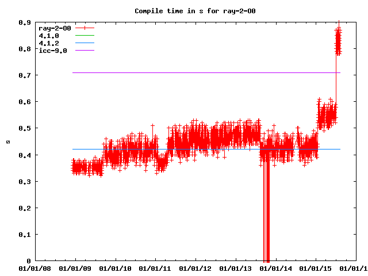The image size is (368, 276).
Task: Select the 0.5 y-axis tick label
Action: pos(25,128)
